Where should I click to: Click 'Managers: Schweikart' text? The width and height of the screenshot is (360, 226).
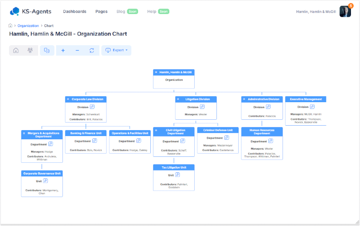point(86,114)
